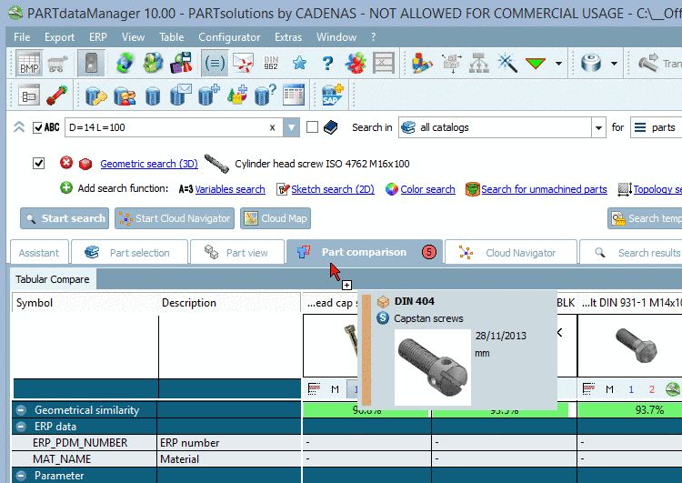Viewport: 682px width, 483px height.
Task: Add a Variables search function
Action: click(x=230, y=189)
